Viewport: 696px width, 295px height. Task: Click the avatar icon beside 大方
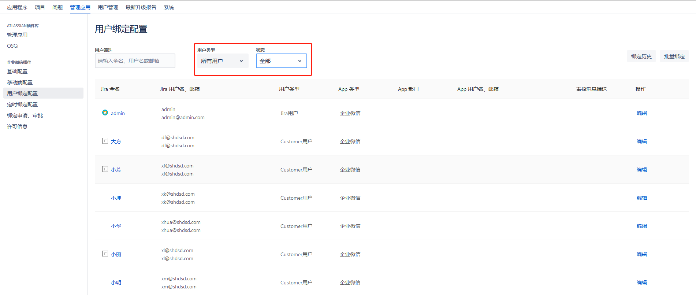(105, 141)
